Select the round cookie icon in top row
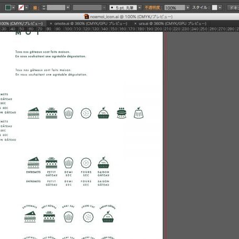Viewport: 239px width, 239px height. click(x=86, y=113)
